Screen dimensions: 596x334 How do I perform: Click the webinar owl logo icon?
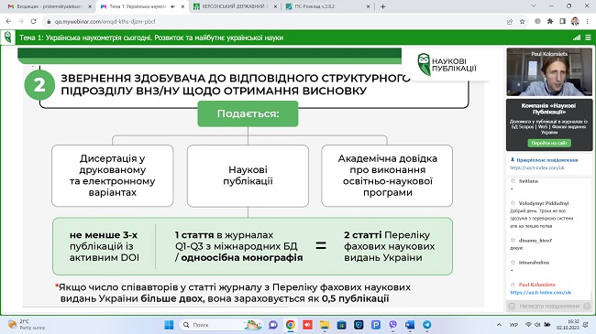pos(7,38)
